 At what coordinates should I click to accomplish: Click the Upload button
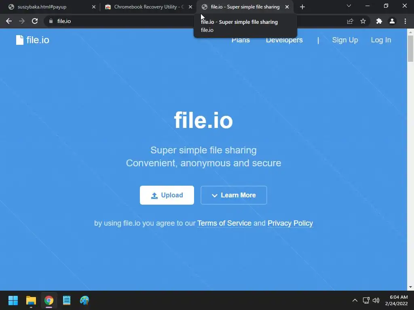(167, 195)
